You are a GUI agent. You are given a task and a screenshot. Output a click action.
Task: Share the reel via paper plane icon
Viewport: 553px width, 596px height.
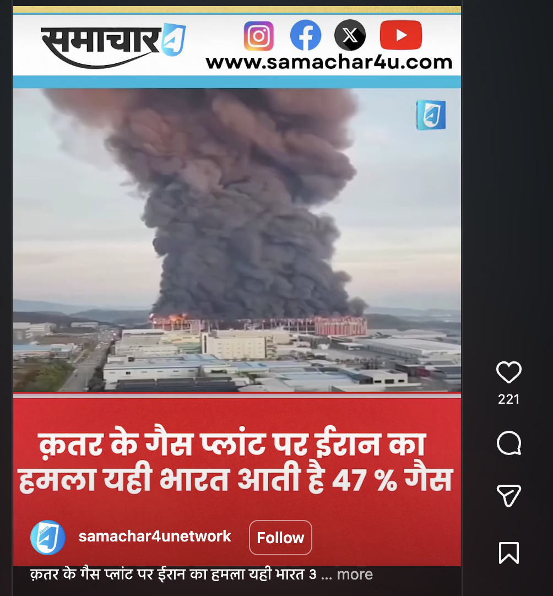[508, 495]
